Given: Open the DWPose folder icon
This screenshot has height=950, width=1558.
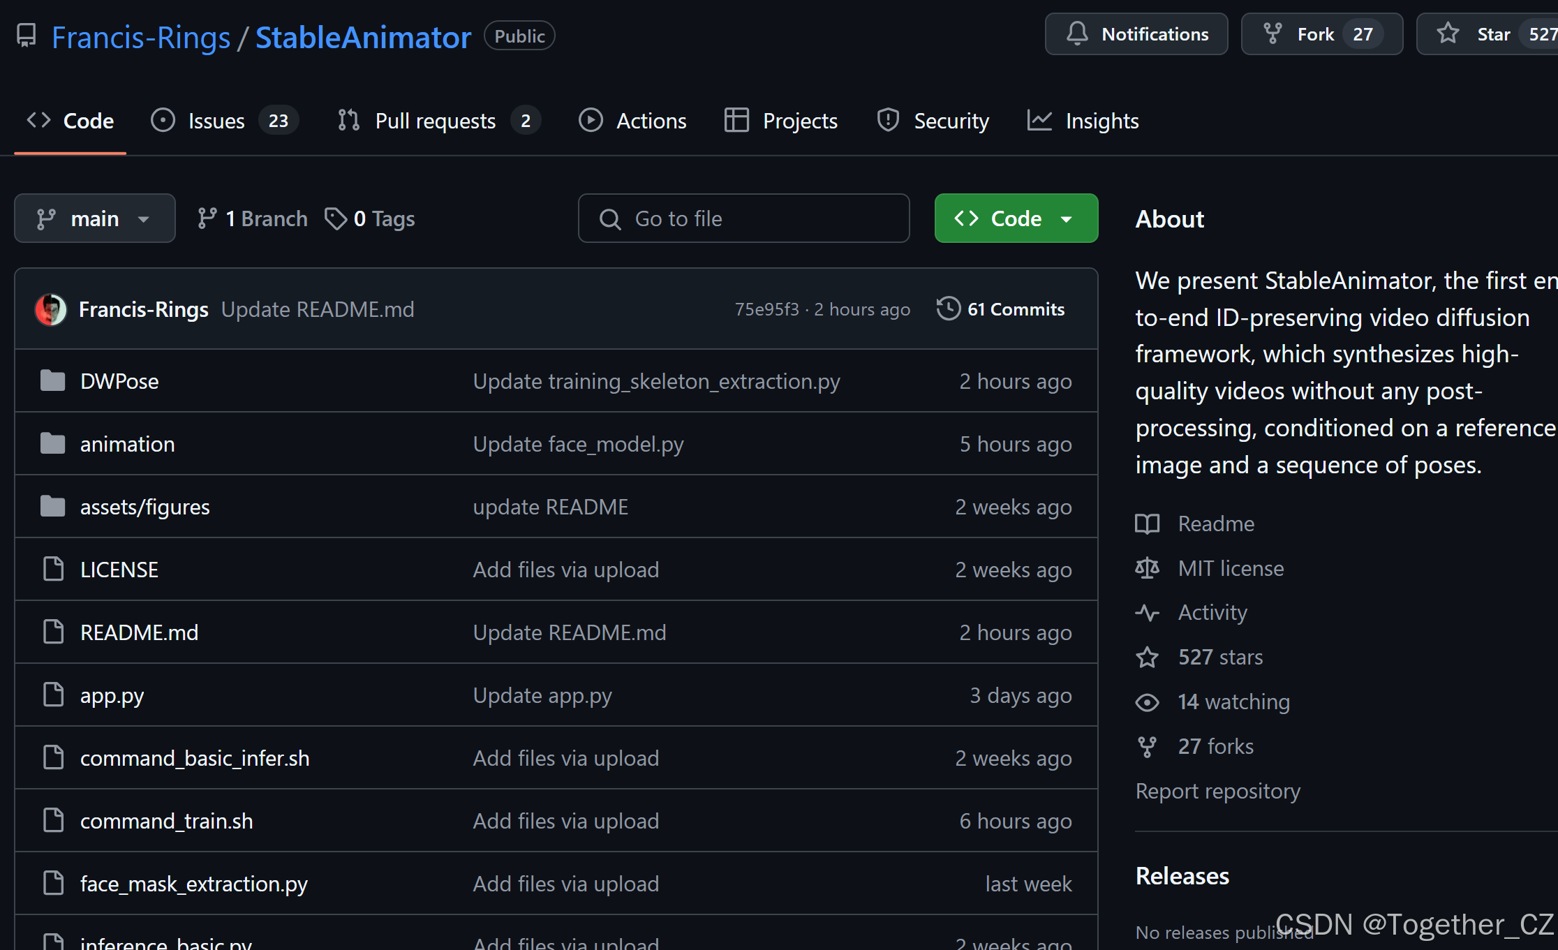Looking at the screenshot, I should [53, 381].
